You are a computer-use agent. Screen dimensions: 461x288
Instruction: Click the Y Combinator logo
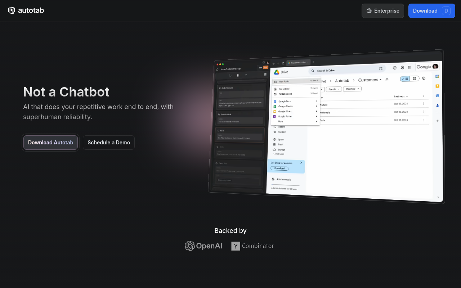click(x=252, y=246)
